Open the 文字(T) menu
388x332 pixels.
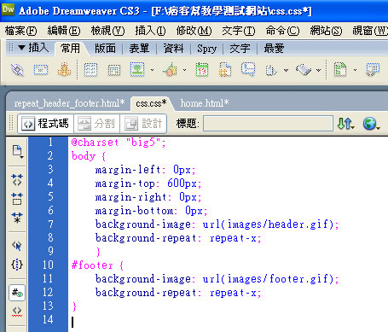pyautogui.click(x=239, y=31)
